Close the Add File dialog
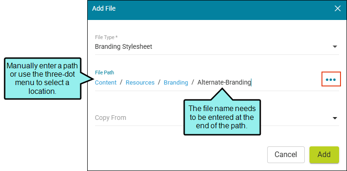347x171 pixels. click(337, 9)
